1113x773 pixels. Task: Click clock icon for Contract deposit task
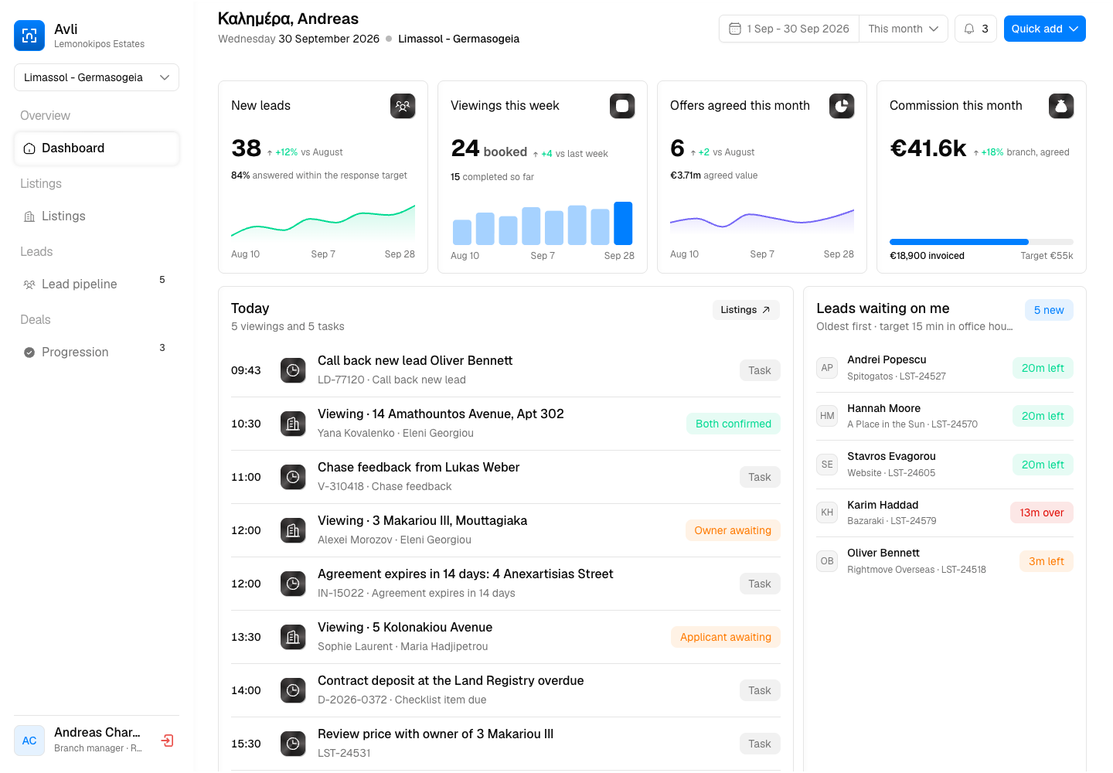click(293, 690)
